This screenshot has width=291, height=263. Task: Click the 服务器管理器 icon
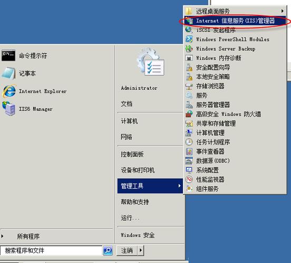(189, 105)
